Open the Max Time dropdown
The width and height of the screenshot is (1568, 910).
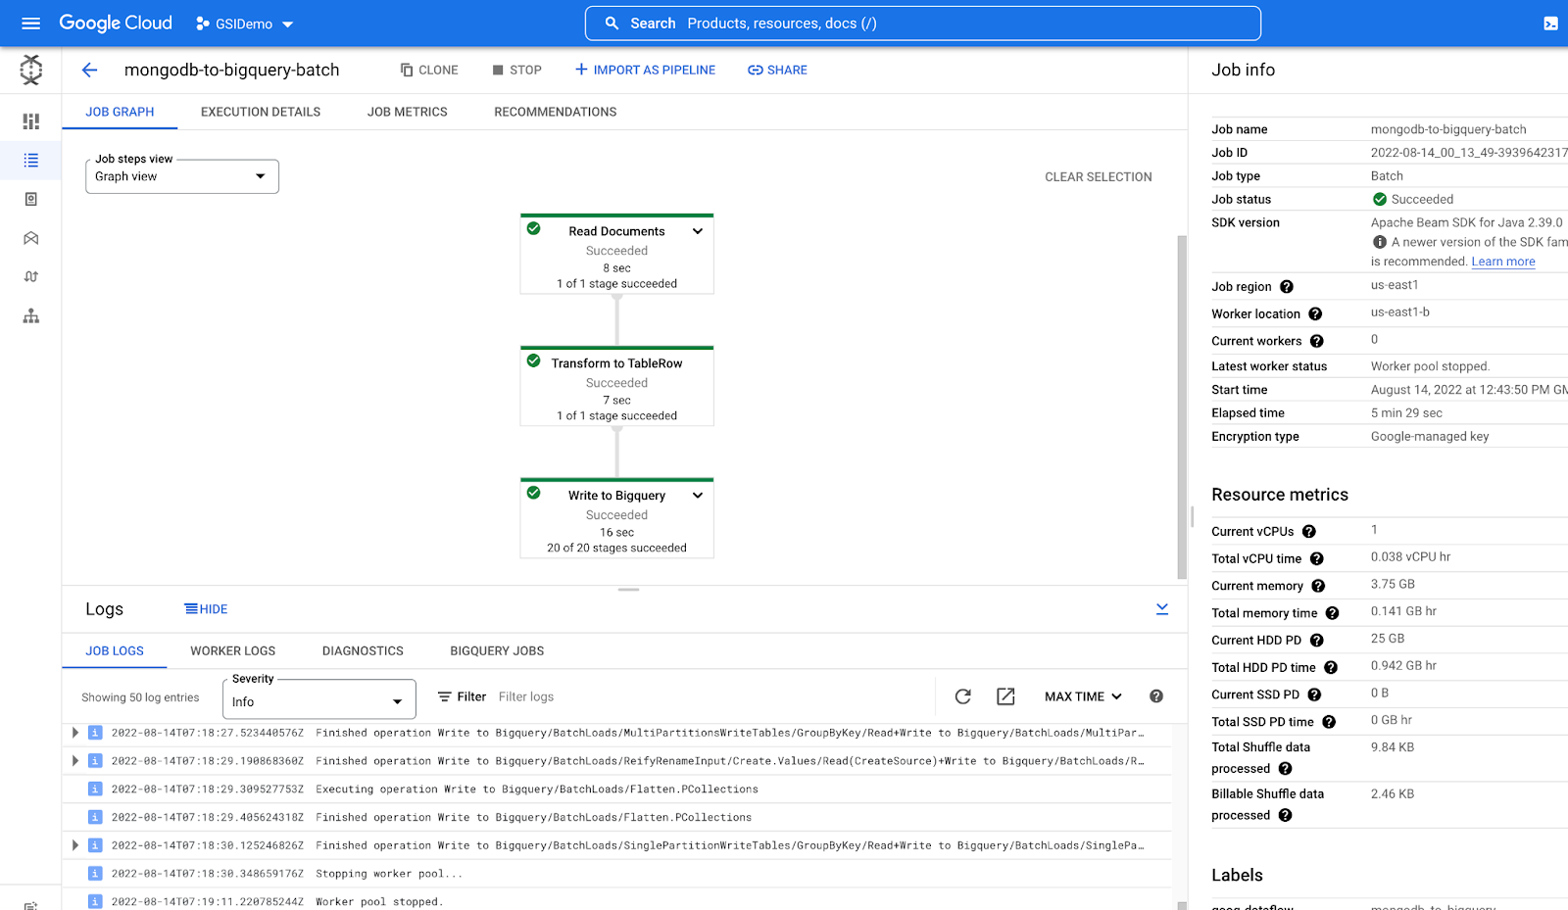1083,696
